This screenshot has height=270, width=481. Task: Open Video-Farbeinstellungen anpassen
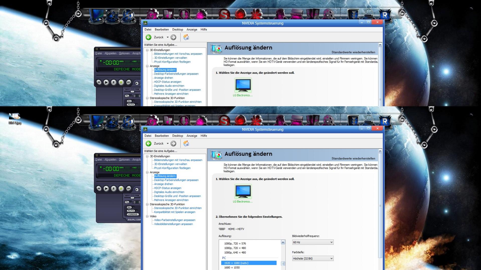point(175,220)
